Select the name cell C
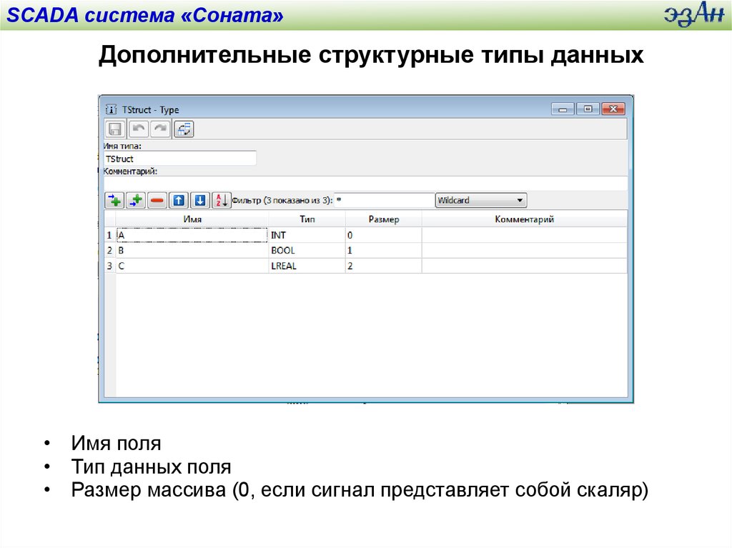 (x=192, y=266)
